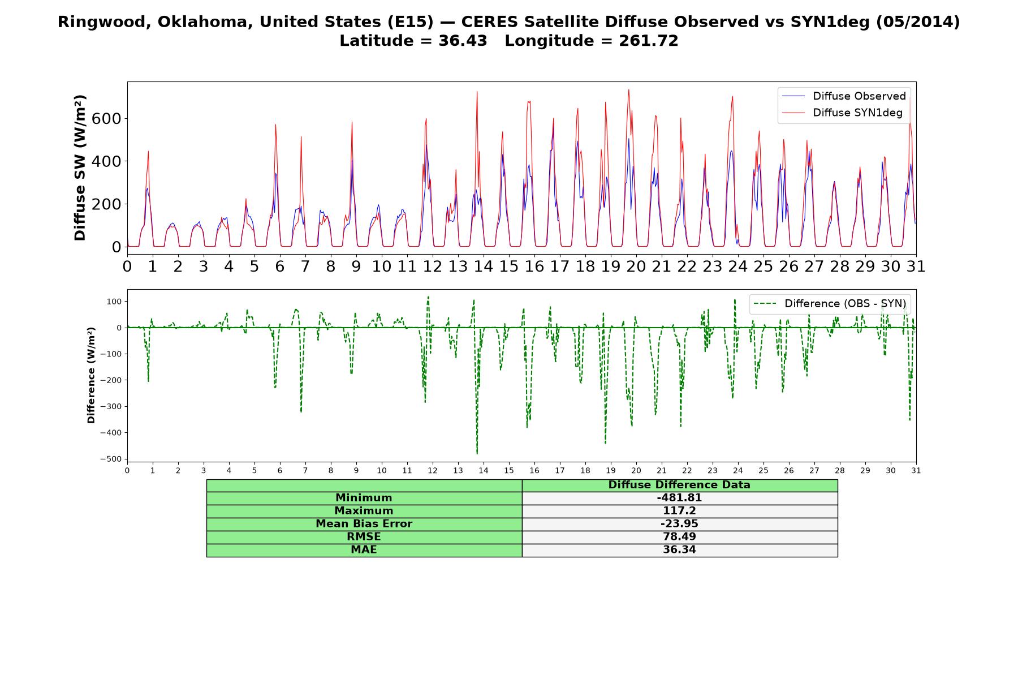
Task: Select the MAE row label
Action: point(364,550)
